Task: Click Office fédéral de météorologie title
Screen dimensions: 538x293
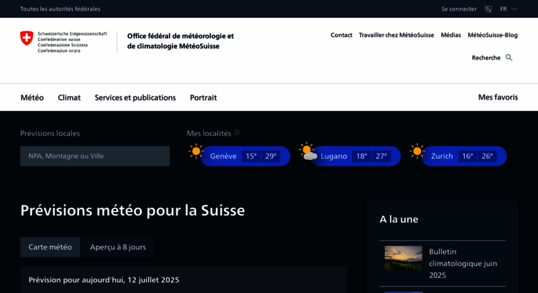Action: (x=181, y=41)
